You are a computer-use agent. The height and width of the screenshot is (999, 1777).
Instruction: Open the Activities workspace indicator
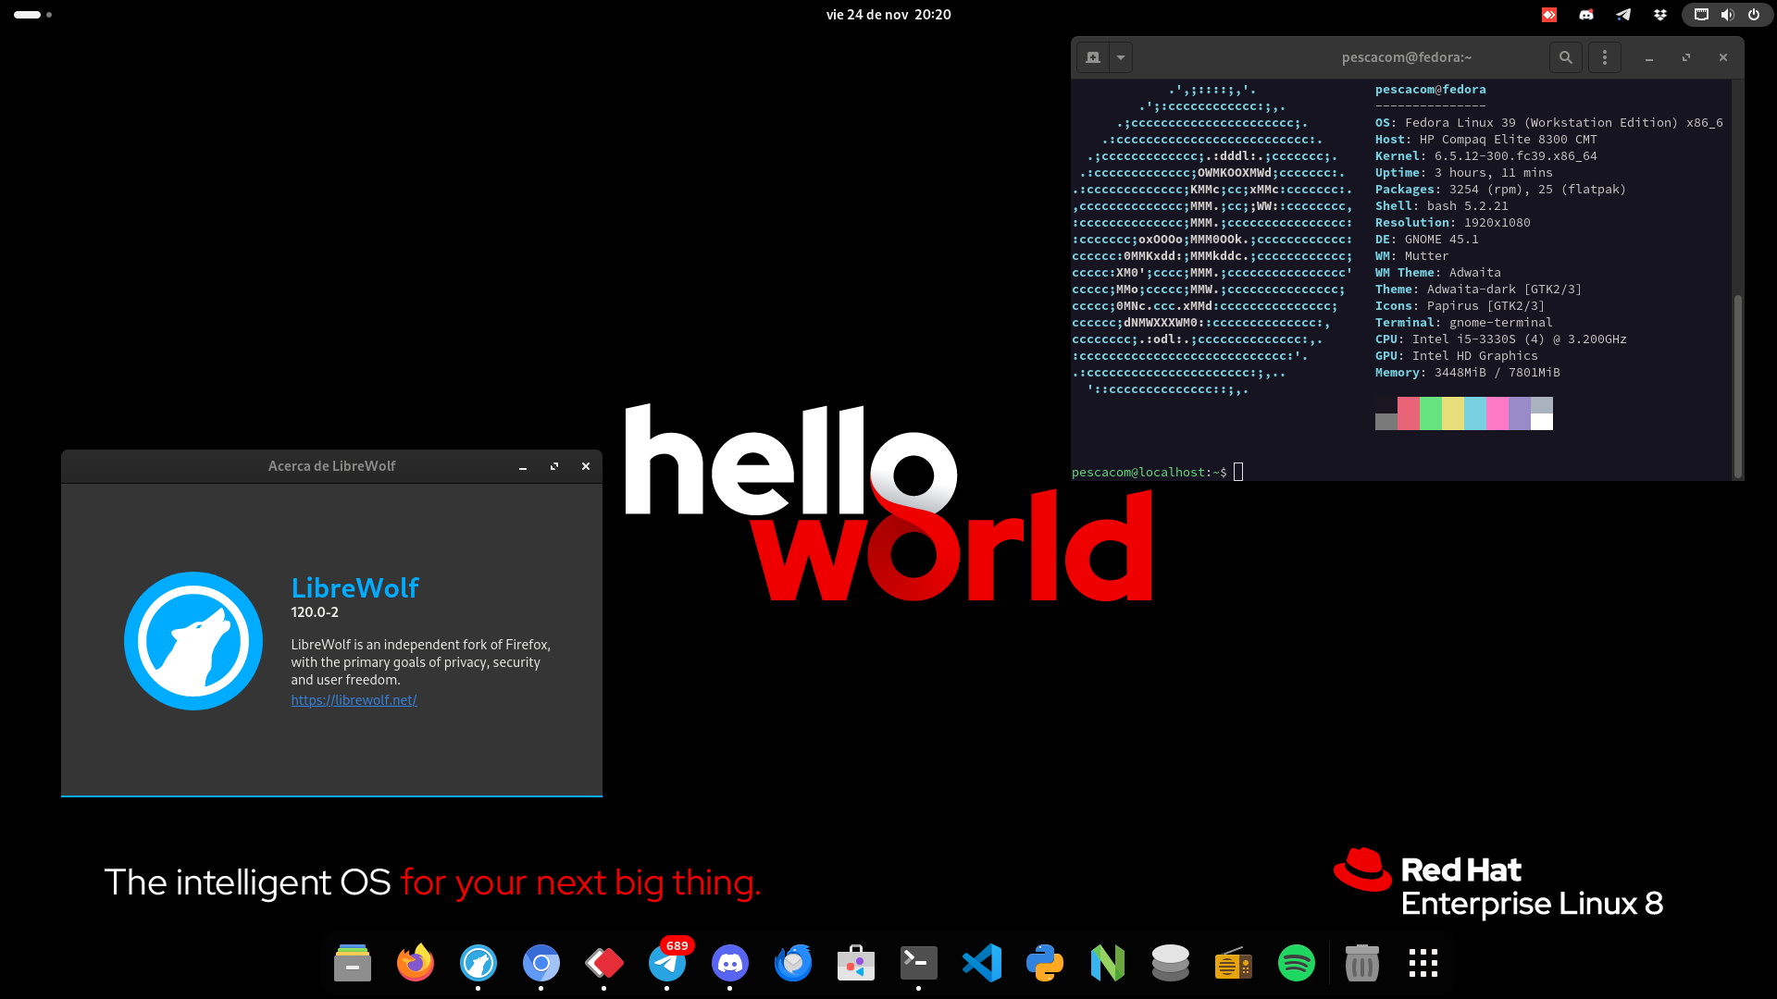point(33,15)
